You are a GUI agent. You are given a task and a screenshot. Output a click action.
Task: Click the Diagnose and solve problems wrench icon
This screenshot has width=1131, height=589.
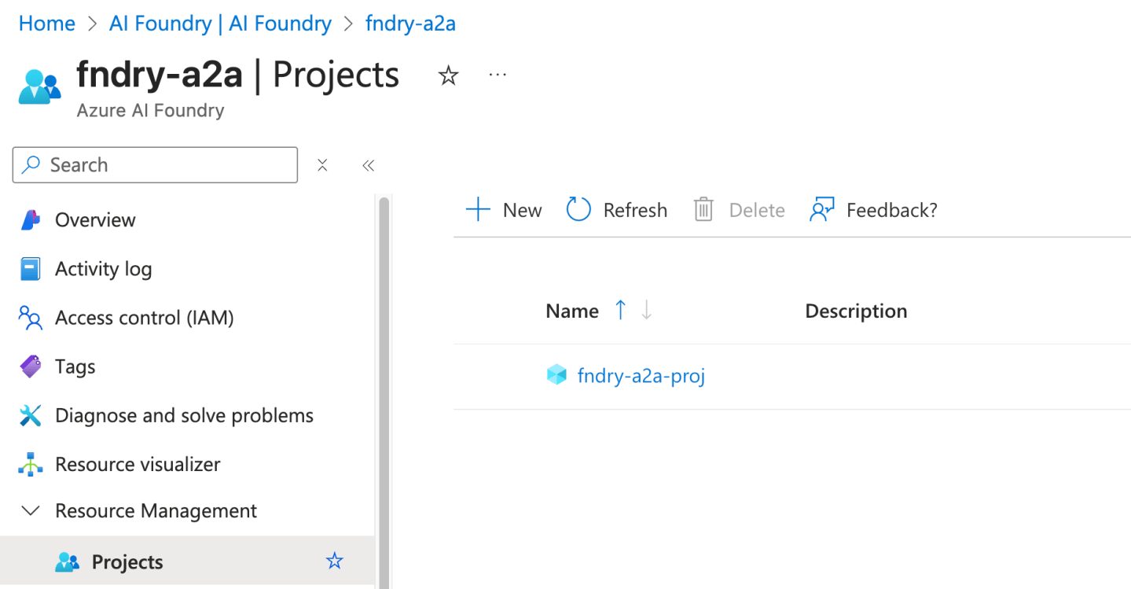29,415
